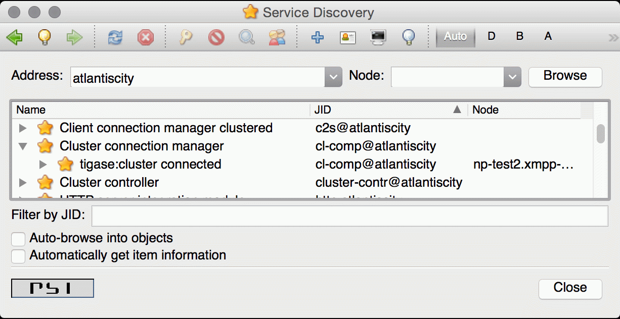This screenshot has width=620, height=319.
Task: Click the Close button
Action: point(570,289)
